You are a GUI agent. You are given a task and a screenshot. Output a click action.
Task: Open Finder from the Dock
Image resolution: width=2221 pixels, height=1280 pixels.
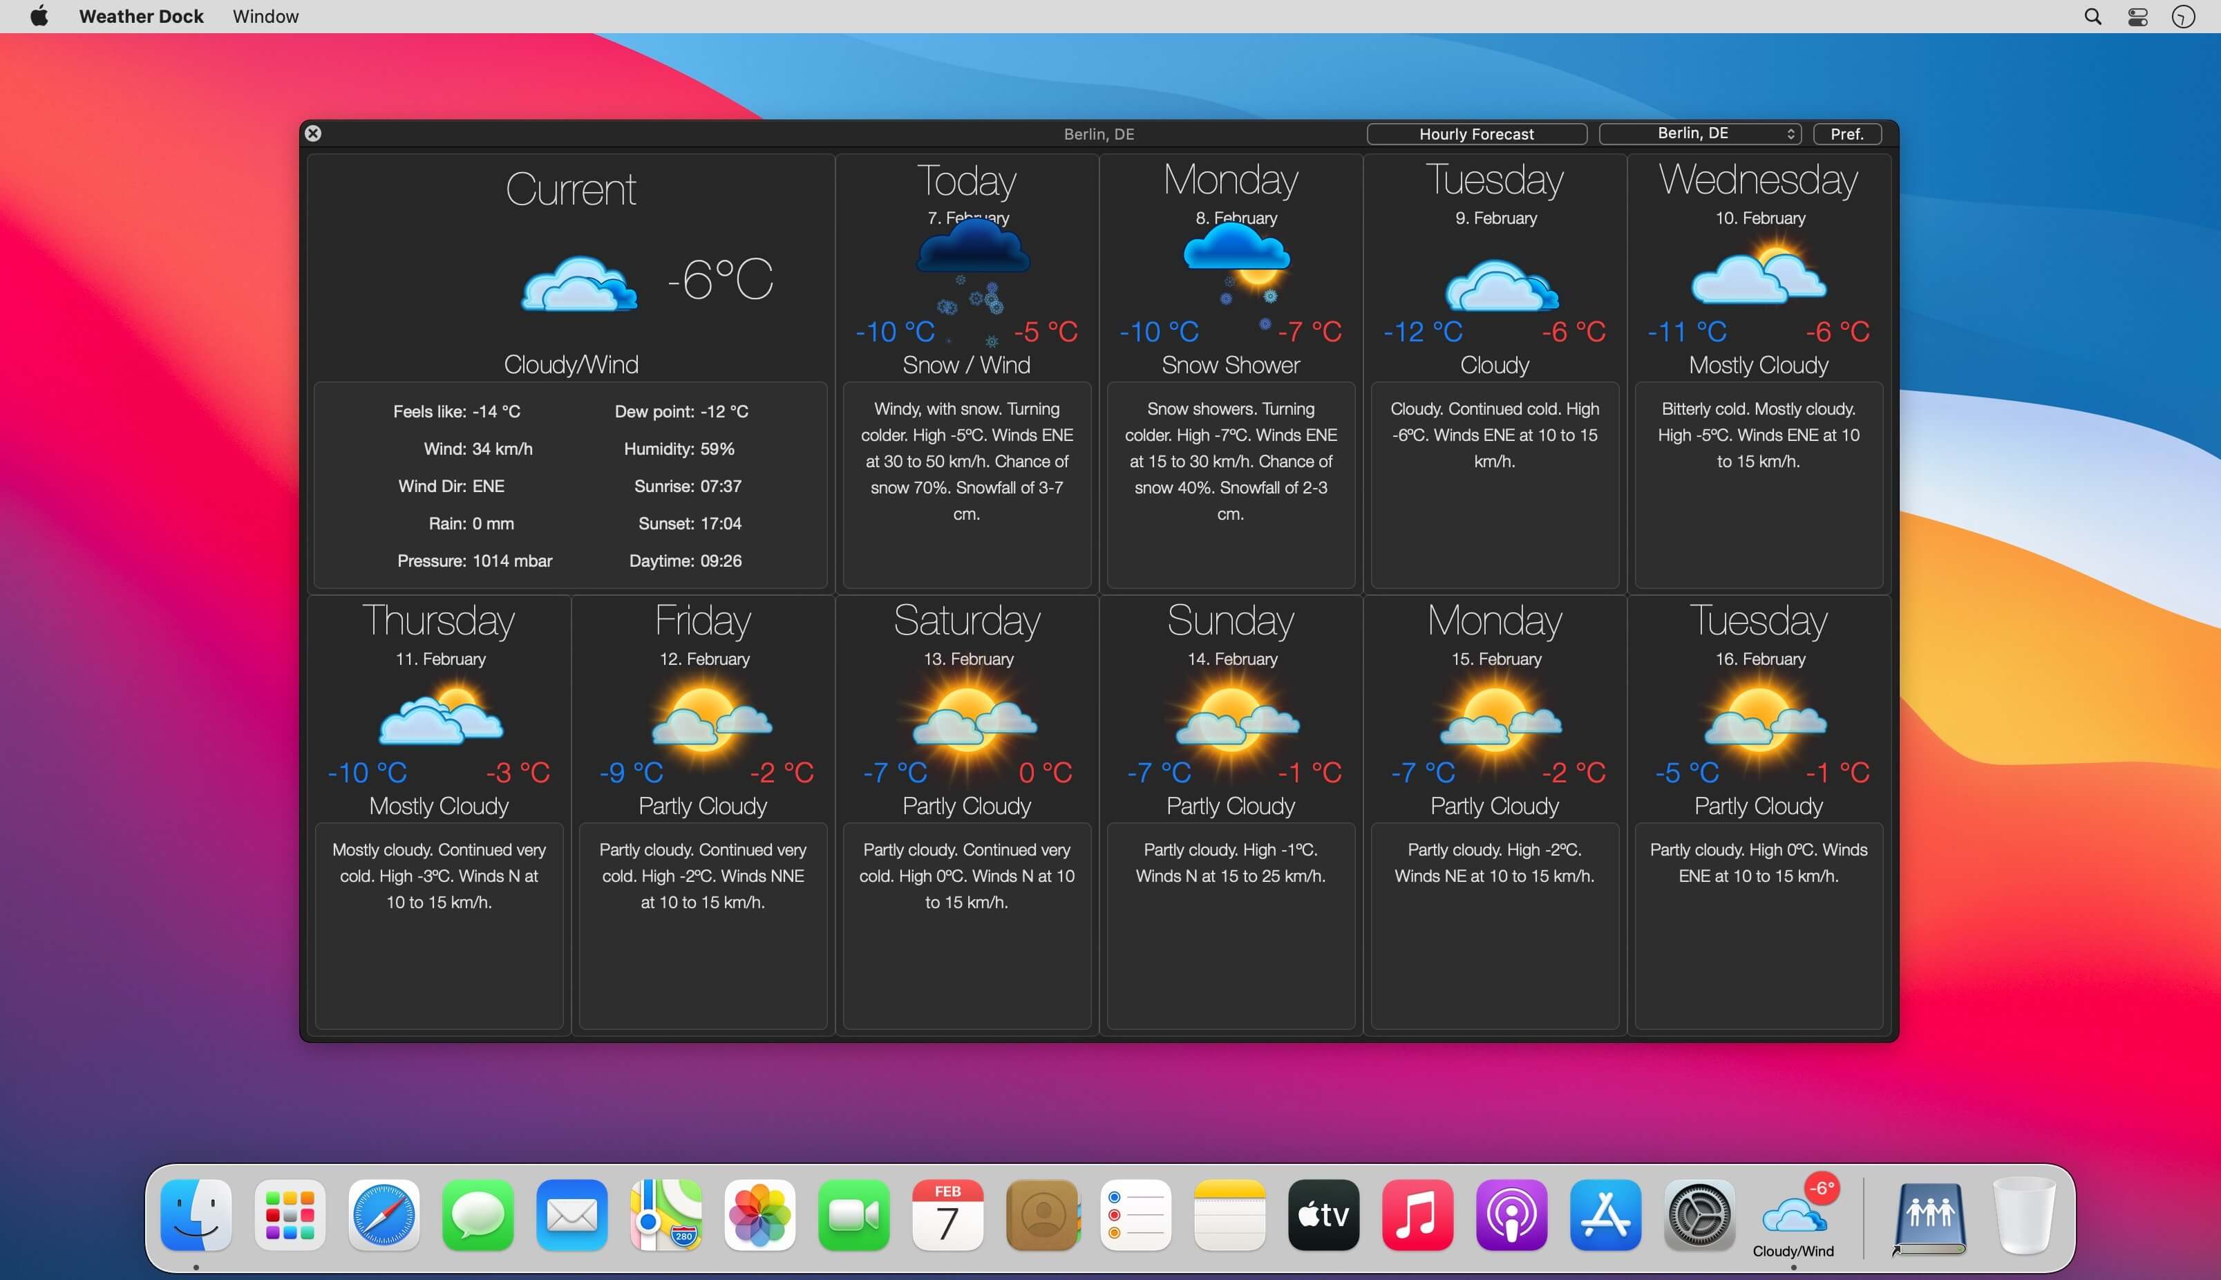coord(196,1214)
